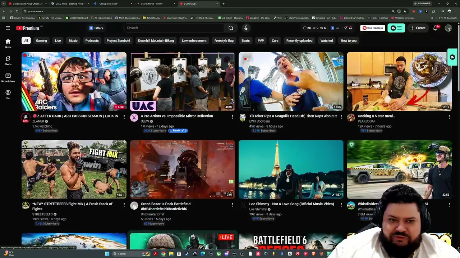The width and height of the screenshot is (460, 258).
Task: Open more actions for 4 Pro Artists video
Action: (x=233, y=116)
